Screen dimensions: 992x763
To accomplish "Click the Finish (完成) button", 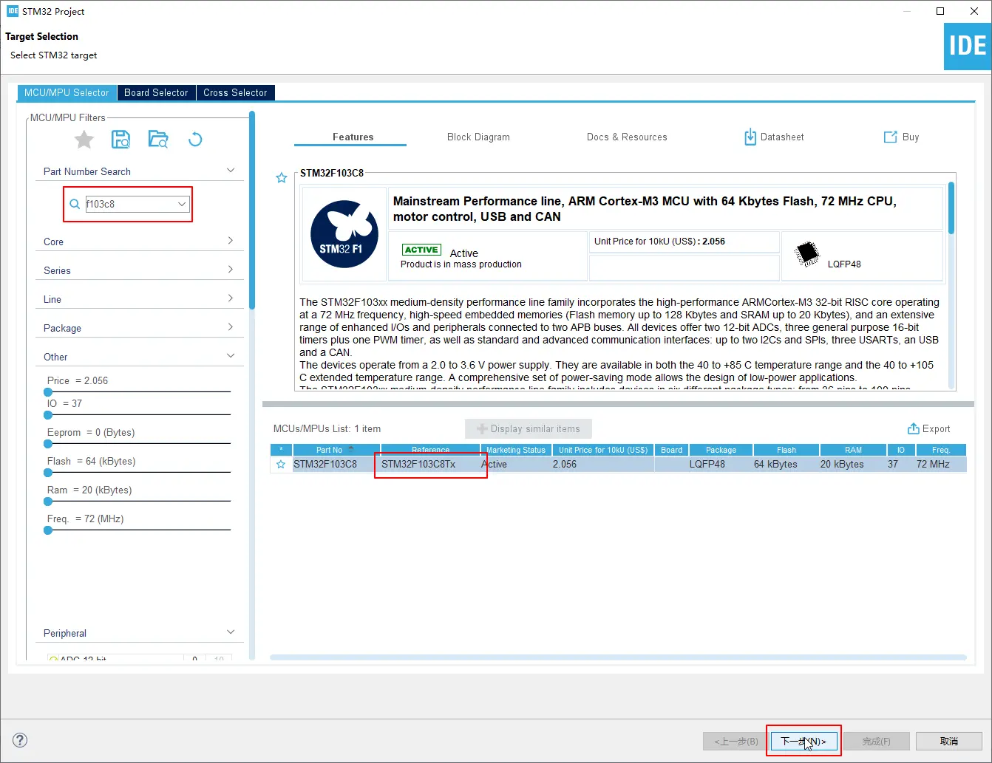I will tap(876, 741).
